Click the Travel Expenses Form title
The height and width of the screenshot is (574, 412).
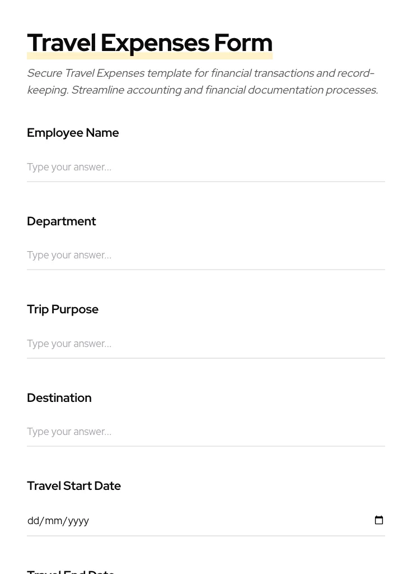pos(149,42)
